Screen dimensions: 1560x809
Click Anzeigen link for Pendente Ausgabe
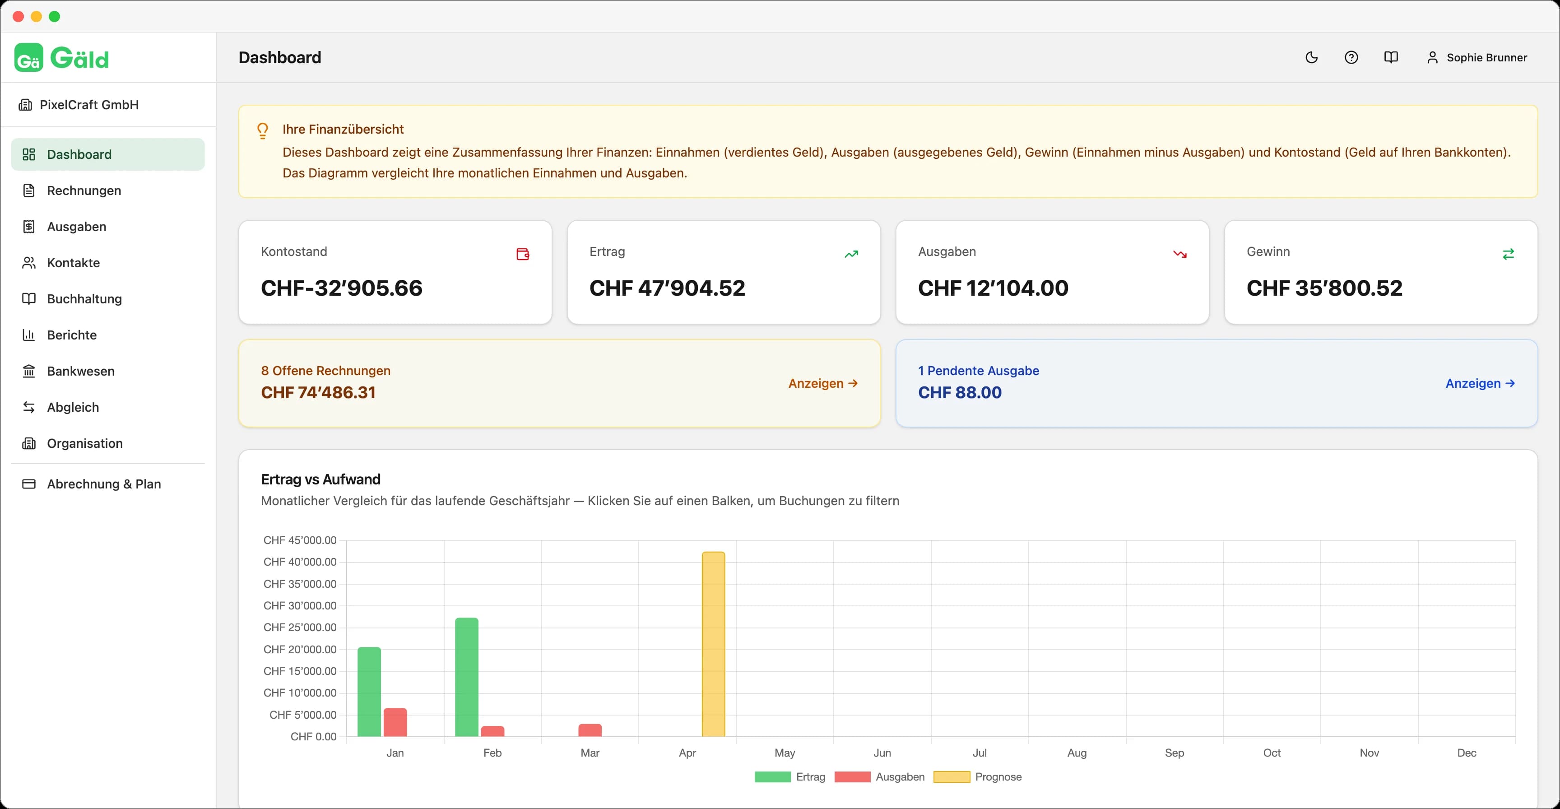(1480, 383)
